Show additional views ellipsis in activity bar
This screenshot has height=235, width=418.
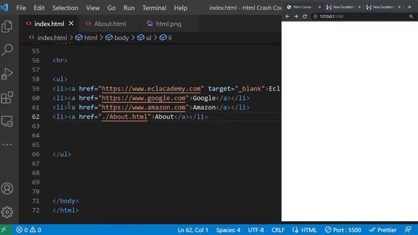(7, 145)
